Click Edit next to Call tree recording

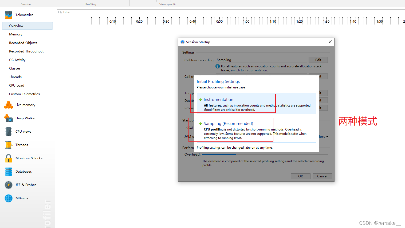point(318,60)
